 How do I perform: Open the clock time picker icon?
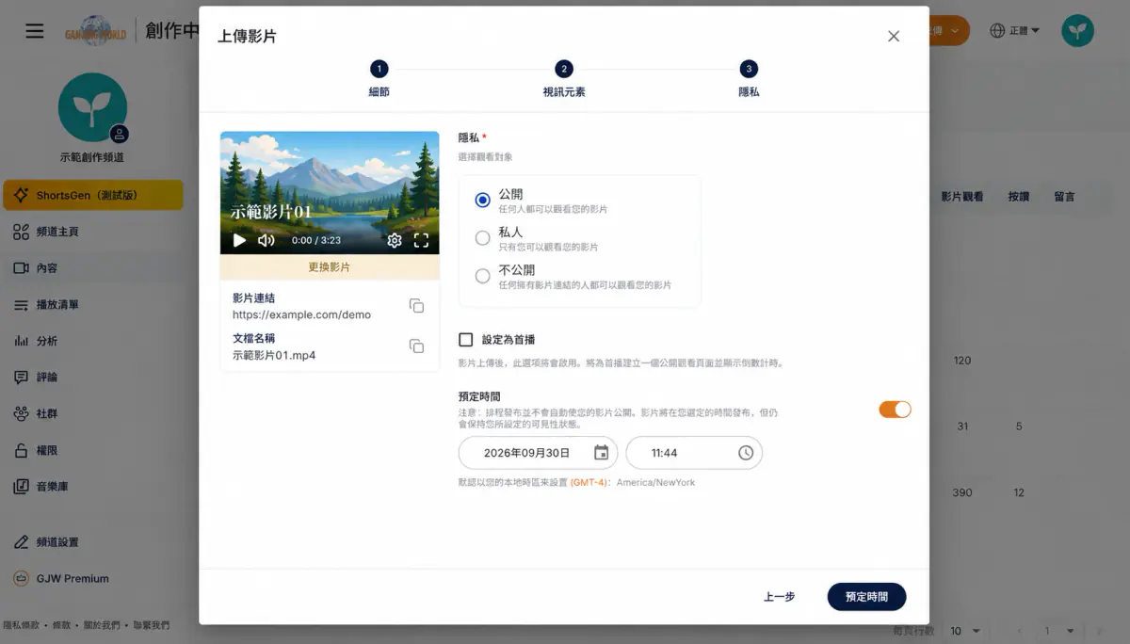click(x=746, y=453)
